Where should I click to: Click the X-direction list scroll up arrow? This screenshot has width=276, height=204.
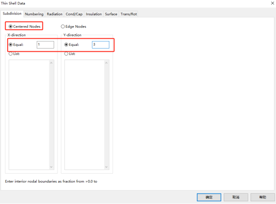point(51,63)
